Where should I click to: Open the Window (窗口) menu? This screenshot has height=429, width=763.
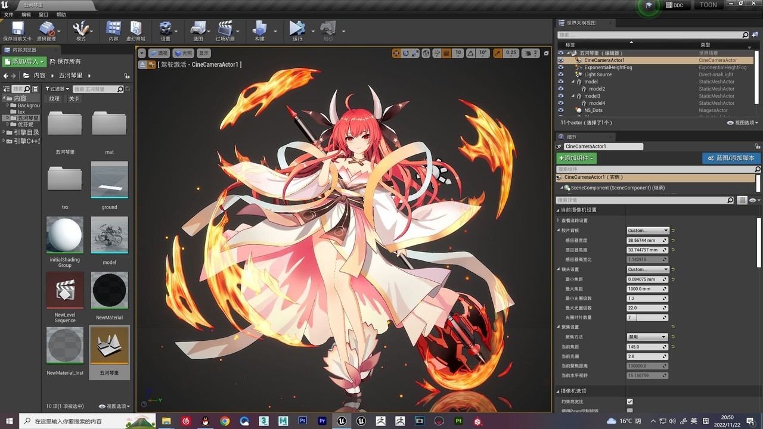point(44,14)
